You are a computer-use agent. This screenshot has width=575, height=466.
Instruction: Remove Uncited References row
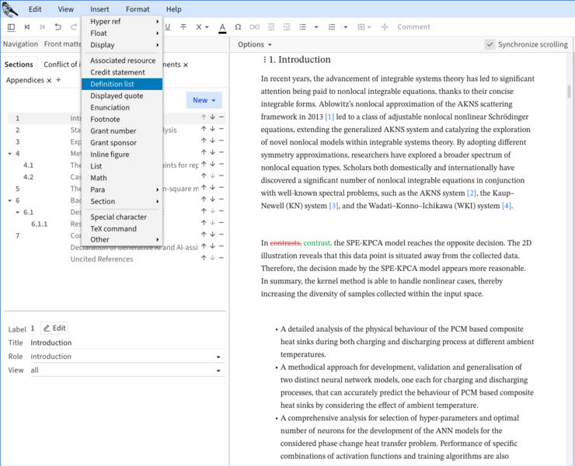tap(221, 258)
